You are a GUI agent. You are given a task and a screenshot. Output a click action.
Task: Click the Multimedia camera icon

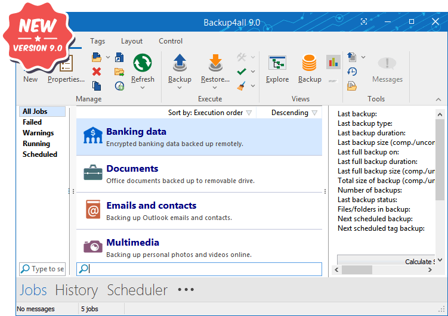93,246
